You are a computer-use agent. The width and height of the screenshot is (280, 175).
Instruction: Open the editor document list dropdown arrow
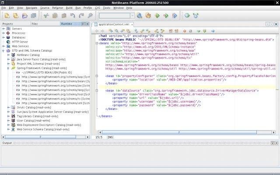(276, 24)
